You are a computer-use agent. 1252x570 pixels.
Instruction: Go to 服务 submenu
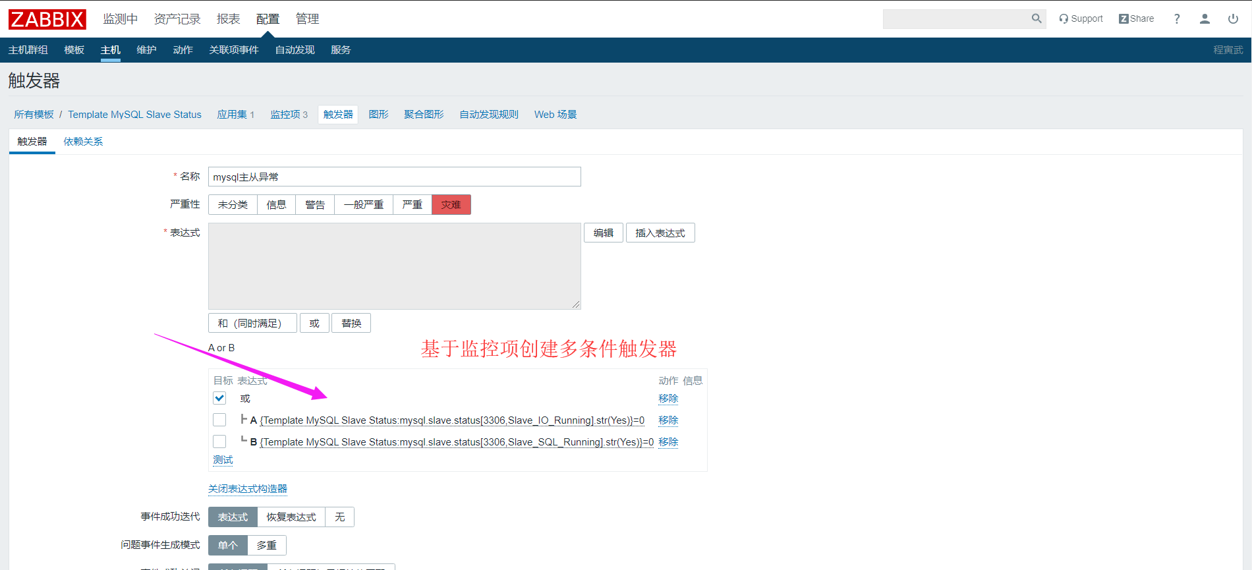[x=341, y=50]
